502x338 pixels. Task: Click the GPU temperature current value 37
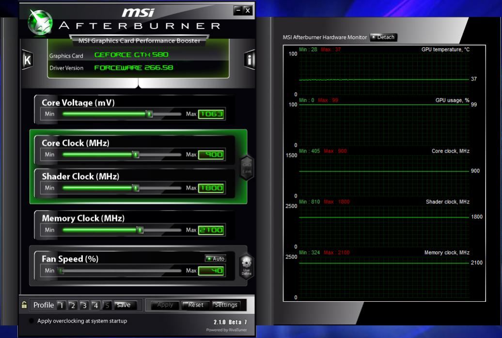coord(474,79)
